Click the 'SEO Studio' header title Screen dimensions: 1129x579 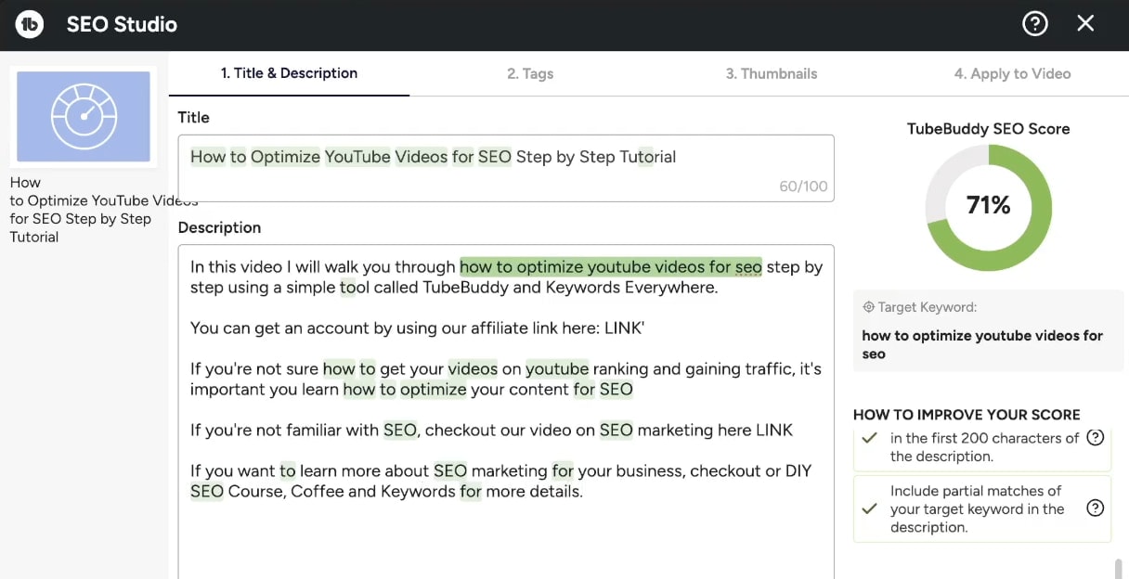[x=122, y=24]
